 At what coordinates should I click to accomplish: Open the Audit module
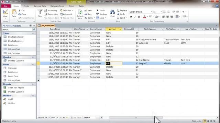coord(11,99)
